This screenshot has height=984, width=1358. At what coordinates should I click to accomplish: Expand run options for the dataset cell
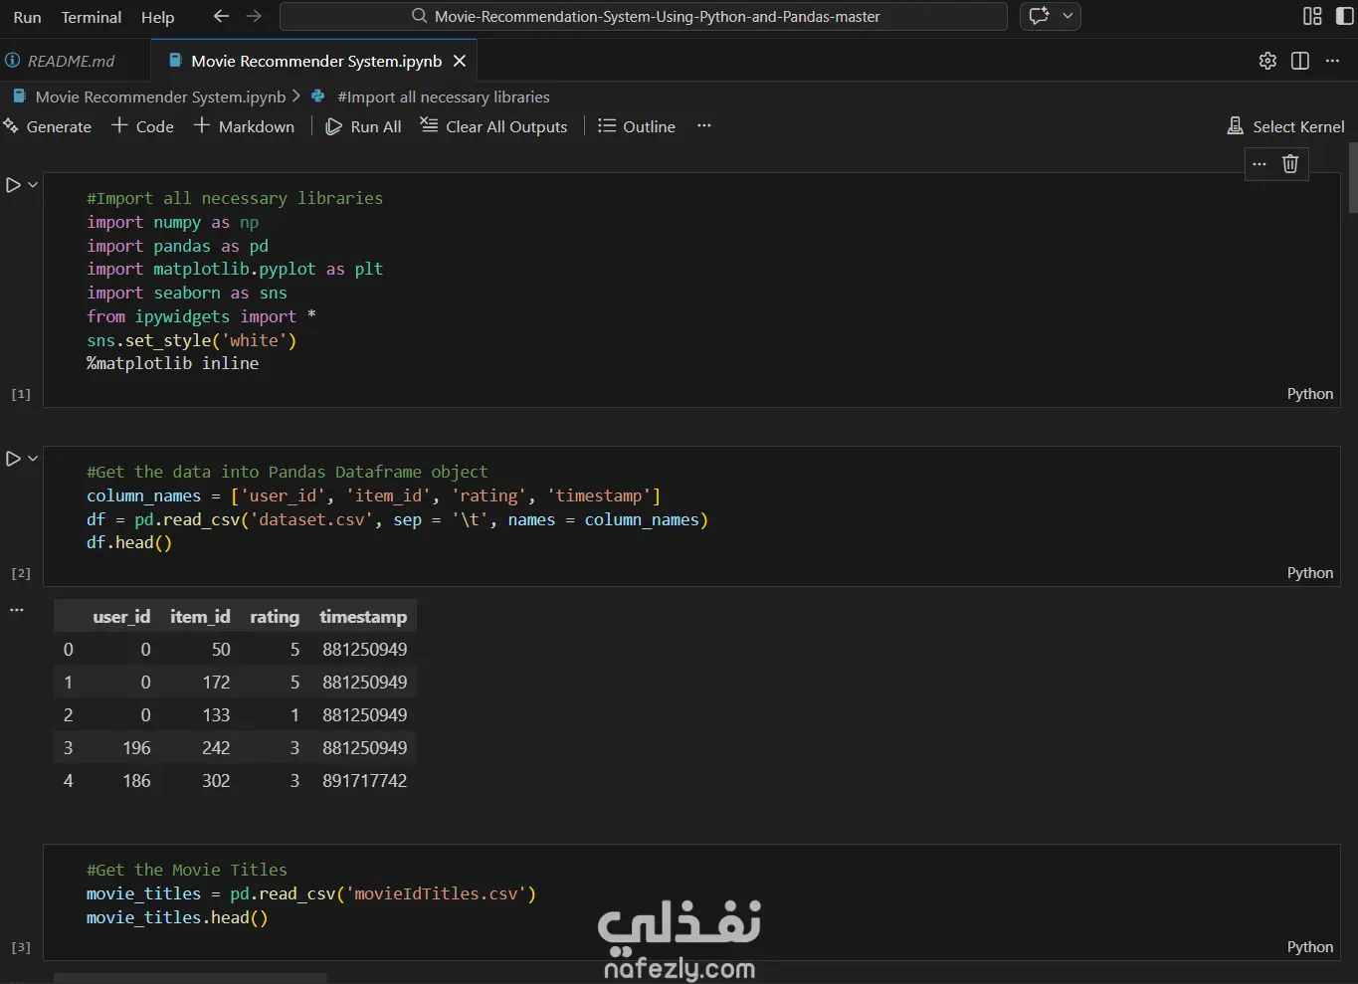[x=33, y=459]
